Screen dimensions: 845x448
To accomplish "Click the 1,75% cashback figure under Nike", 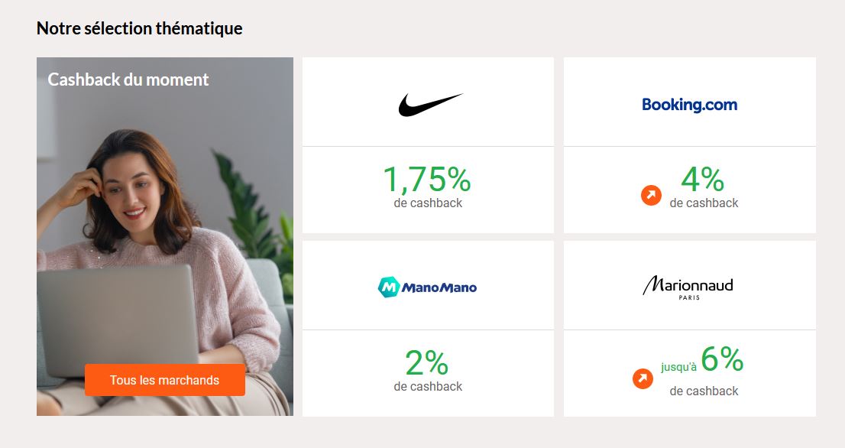I will click(x=427, y=180).
